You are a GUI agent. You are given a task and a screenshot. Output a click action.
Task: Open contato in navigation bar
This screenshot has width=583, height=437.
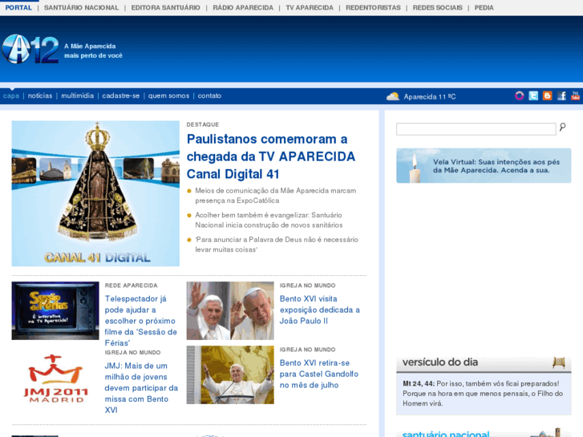point(209,95)
